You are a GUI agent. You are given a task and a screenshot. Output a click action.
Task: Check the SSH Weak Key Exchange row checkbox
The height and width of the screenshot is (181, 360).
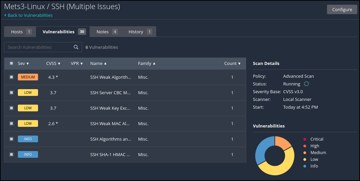tap(11, 108)
